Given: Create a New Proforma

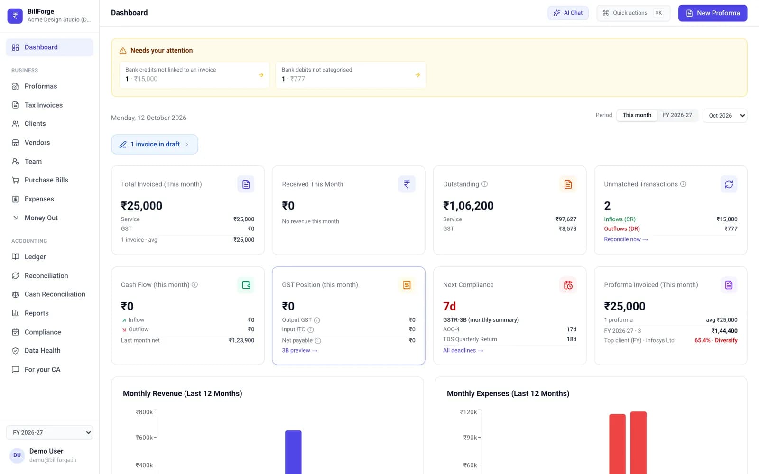Looking at the screenshot, I should click(713, 13).
